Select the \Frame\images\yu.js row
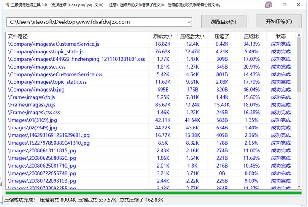Image resolution: width=308 pixels, height=207 pixels. pyautogui.click(x=151, y=105)
